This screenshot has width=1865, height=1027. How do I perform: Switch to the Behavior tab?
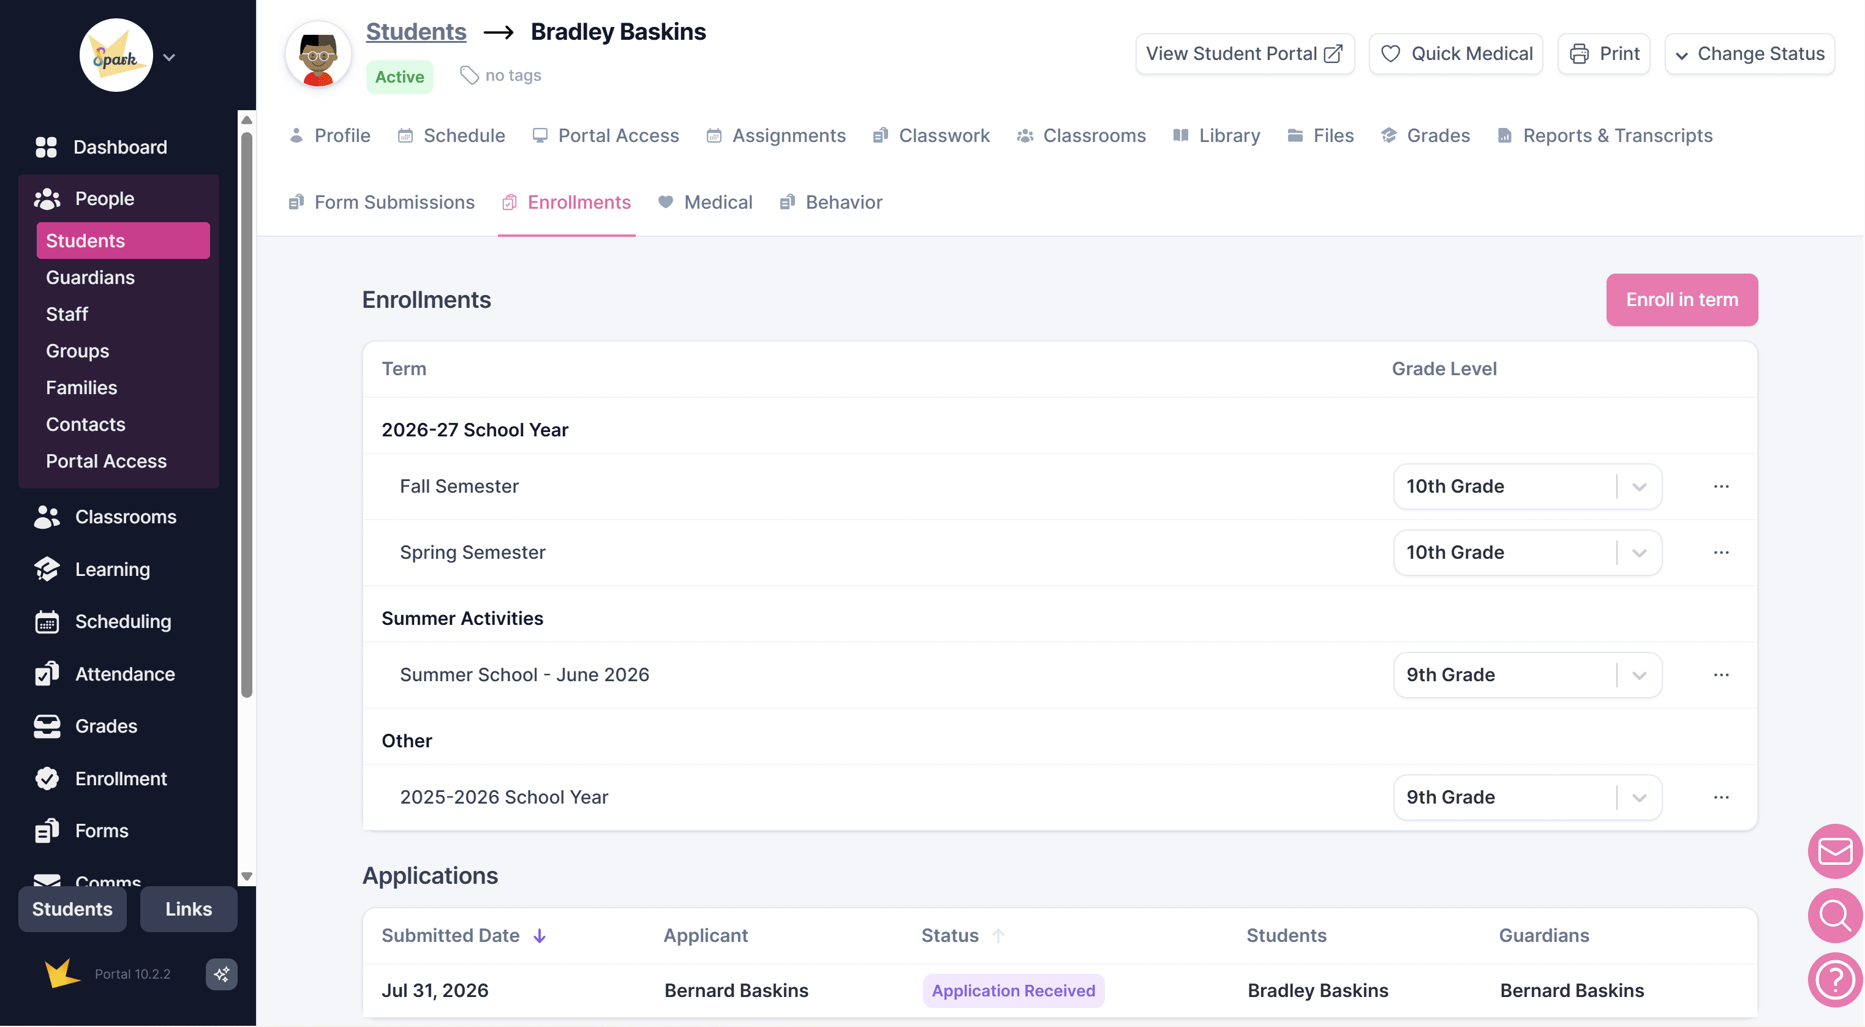pyautogui.click(x=831, y=202)
